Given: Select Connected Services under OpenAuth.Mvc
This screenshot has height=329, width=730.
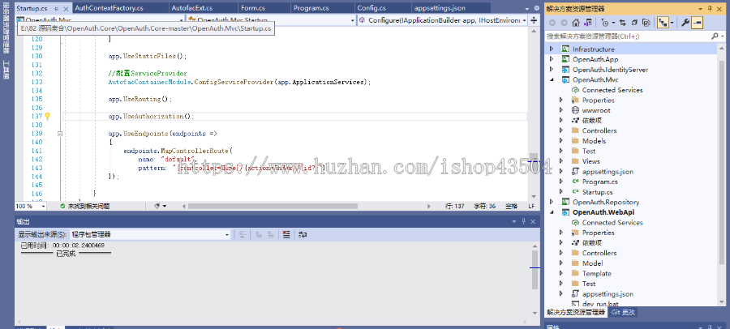Looking at the screenshot, I should pos(612,90).
